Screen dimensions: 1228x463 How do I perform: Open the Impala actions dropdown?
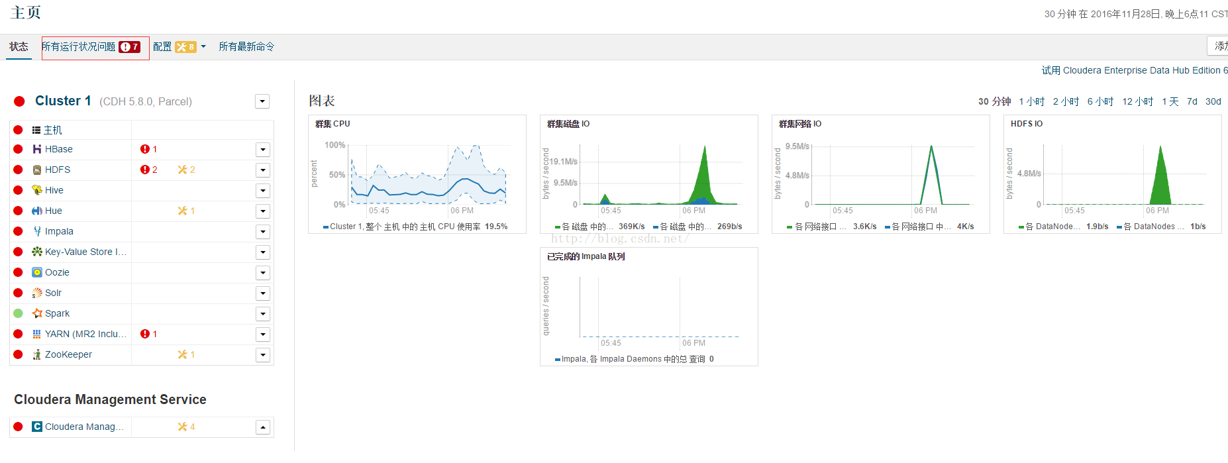263,232
